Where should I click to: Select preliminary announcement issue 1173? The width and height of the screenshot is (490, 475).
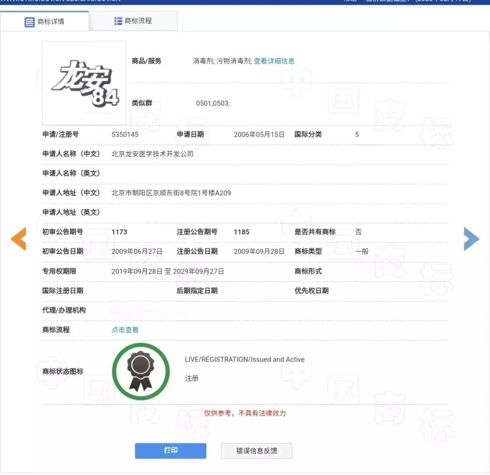tap(119, 232)
